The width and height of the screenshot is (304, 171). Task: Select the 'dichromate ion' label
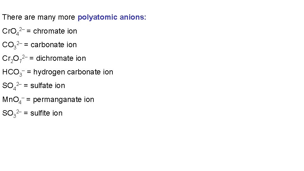[x=61, y=58]
